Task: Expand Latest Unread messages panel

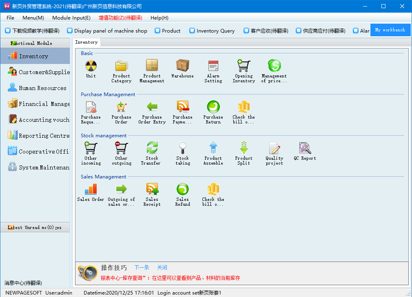Action: pyautogui.click(x=35, y=227)
